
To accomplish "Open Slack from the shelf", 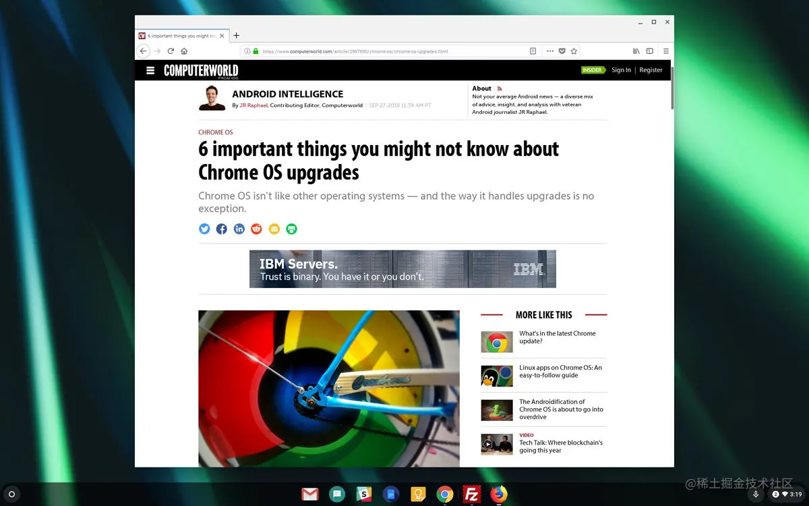I will point(364,495).
